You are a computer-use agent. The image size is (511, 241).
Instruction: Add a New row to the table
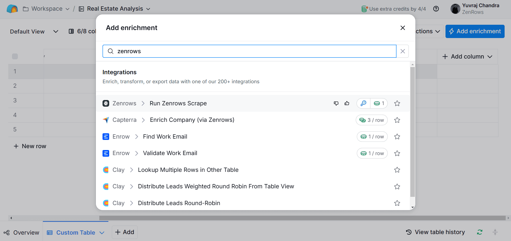point(30,146)
